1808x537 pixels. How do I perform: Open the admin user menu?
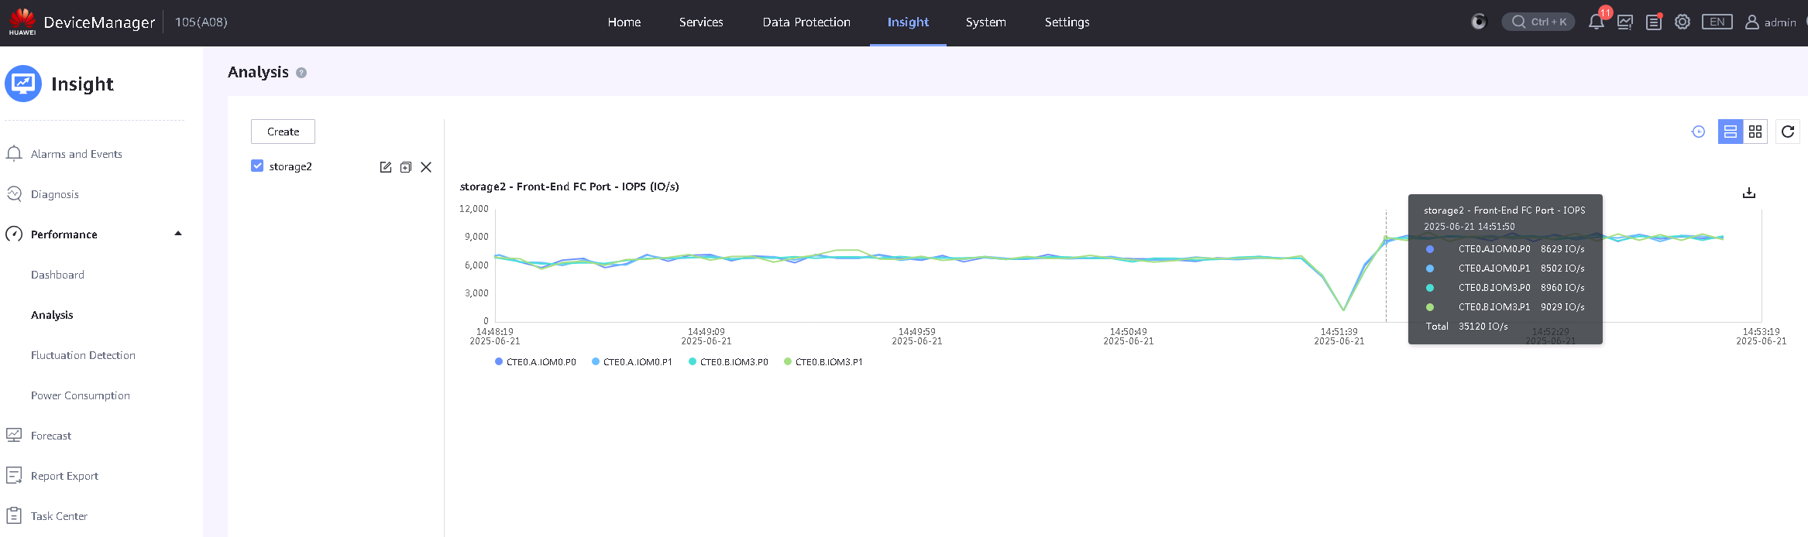[1770, 22]
